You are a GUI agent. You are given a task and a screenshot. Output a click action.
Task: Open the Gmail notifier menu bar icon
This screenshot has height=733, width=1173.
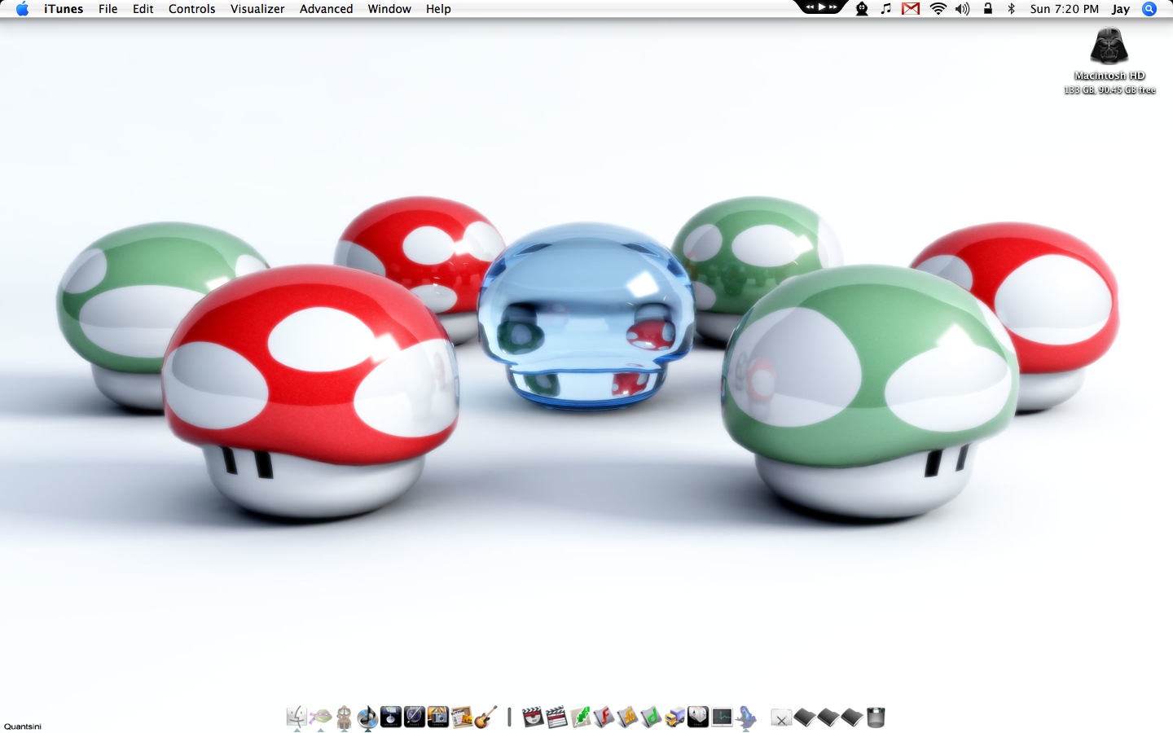coord(911,9)
